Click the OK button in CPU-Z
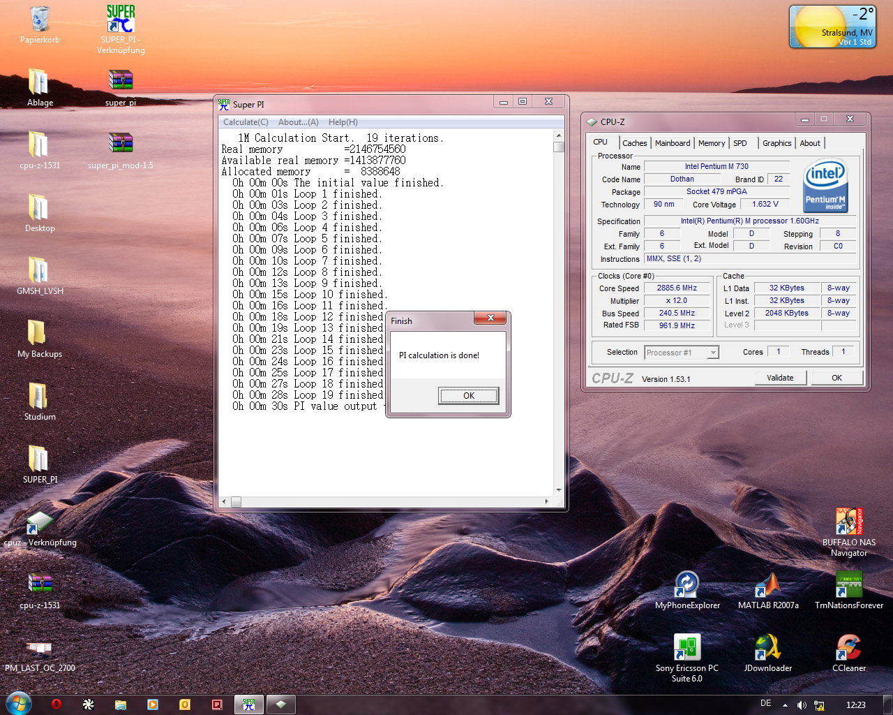Screen dimensions: 893x715 (x=836, y=378)
